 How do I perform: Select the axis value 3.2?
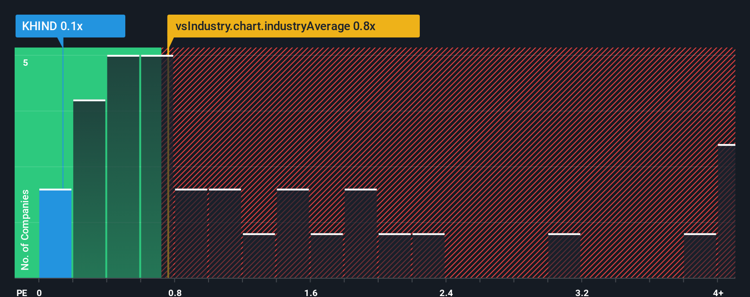582,292
